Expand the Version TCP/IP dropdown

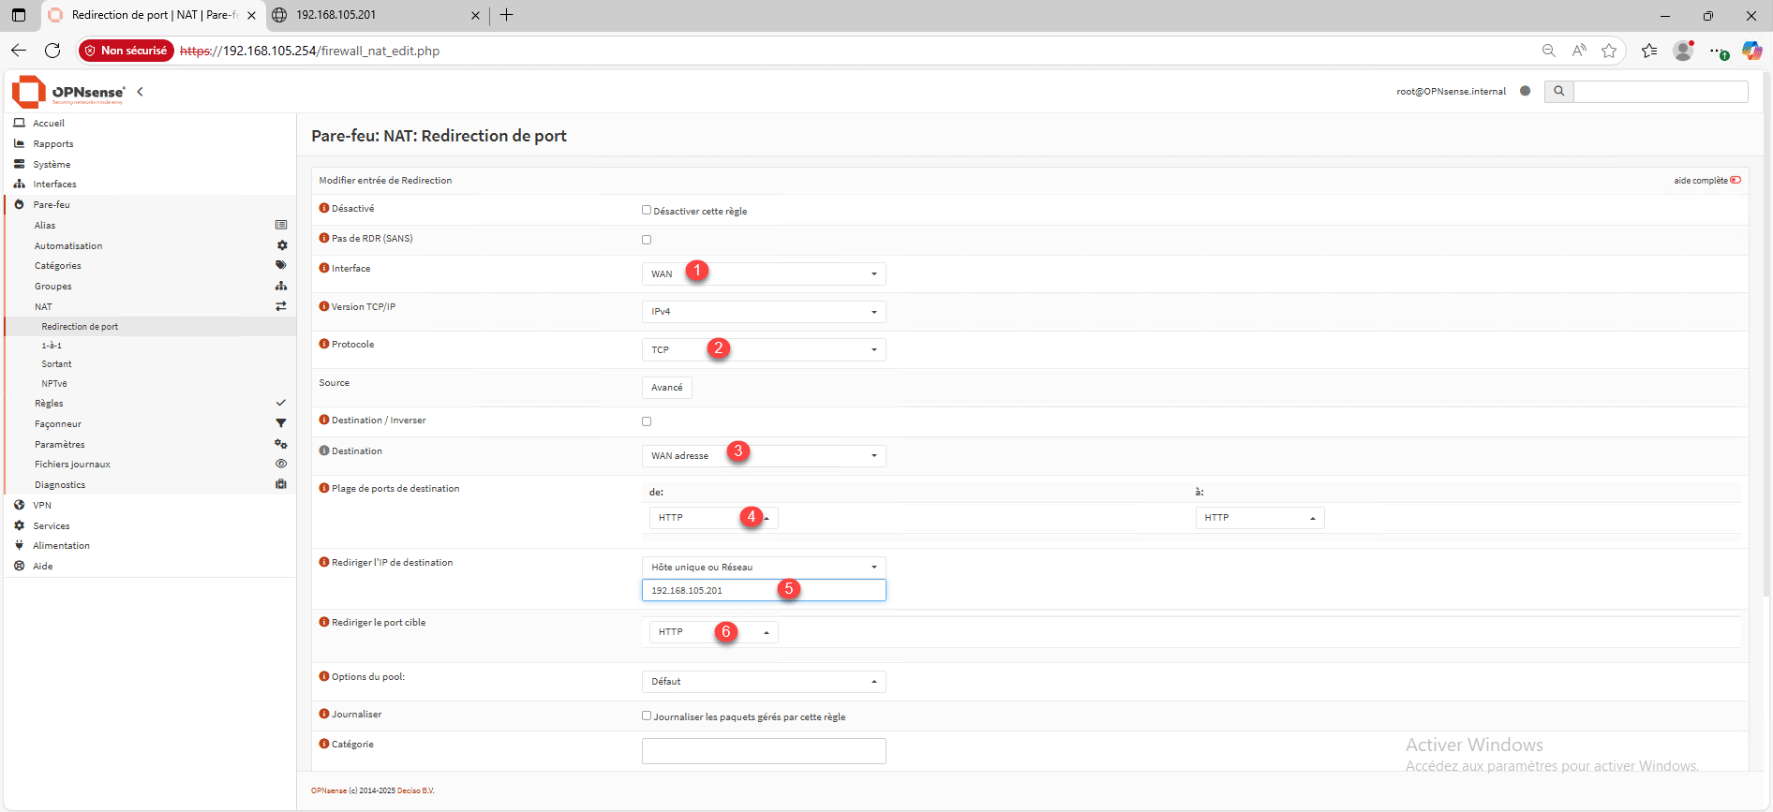(x=763, y=312)
